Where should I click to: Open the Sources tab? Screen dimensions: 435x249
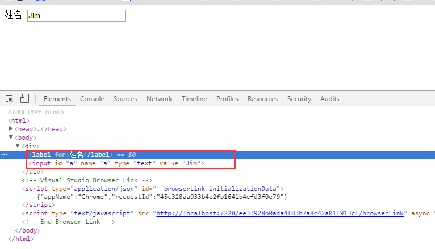(x=125, y=99)
